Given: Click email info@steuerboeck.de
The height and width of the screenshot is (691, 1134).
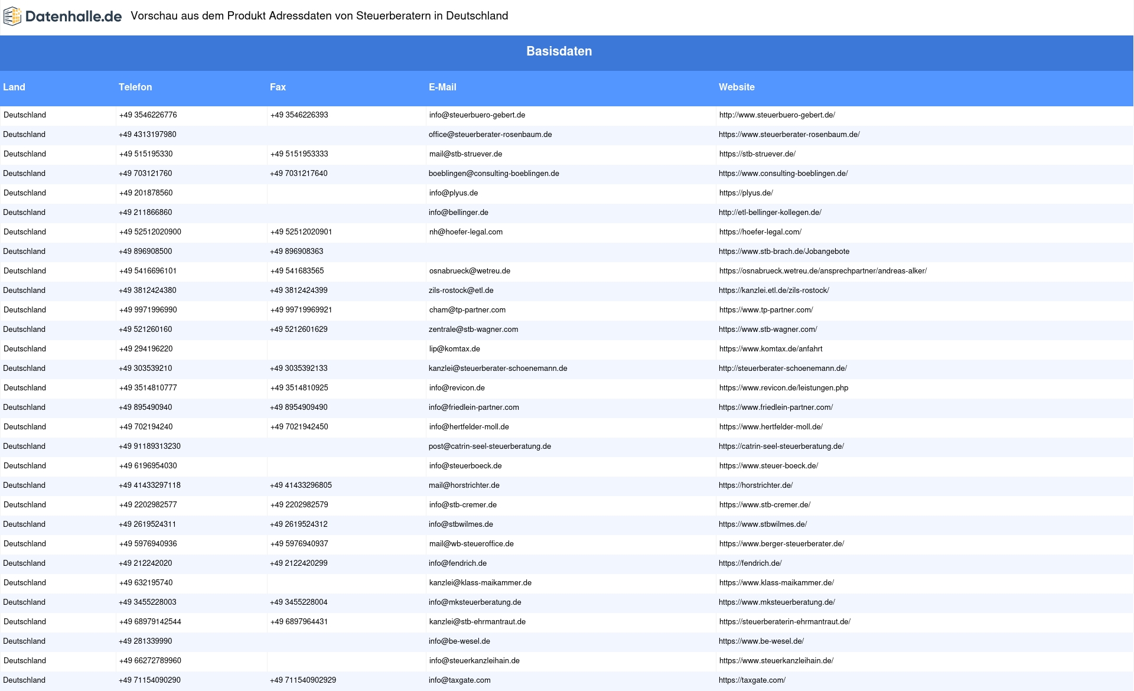Looking at the screenshot, I should click(465, 466).
